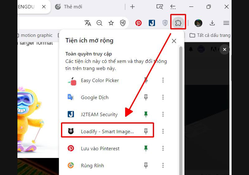Launch Easy Color Picker from the list

pyautogui.click(x=100, y=81)
